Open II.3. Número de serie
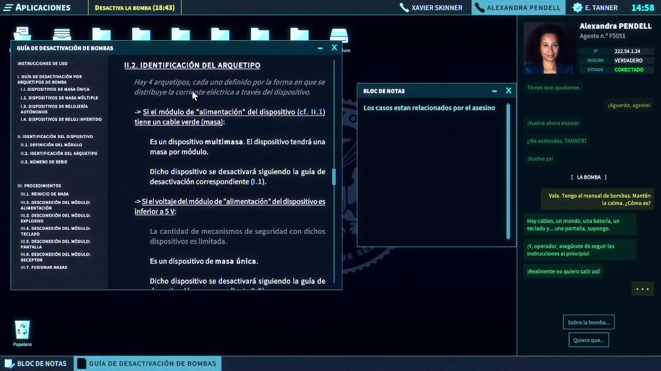The image size is (661, 371). tap(44, 162)
